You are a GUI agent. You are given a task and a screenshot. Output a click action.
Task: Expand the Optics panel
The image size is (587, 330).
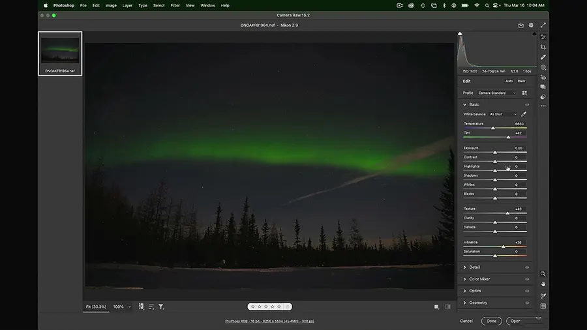(475, 291)
